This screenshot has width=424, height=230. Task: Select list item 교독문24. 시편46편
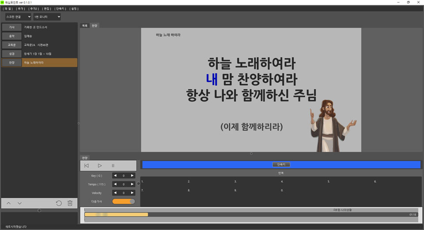click(x=36, y=45)
